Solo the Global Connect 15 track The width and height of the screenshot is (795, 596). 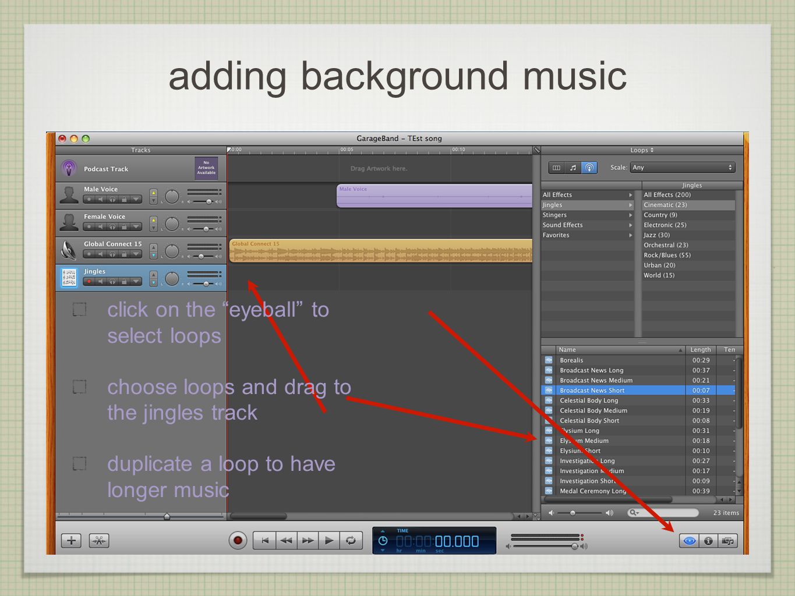coord(112,254)
